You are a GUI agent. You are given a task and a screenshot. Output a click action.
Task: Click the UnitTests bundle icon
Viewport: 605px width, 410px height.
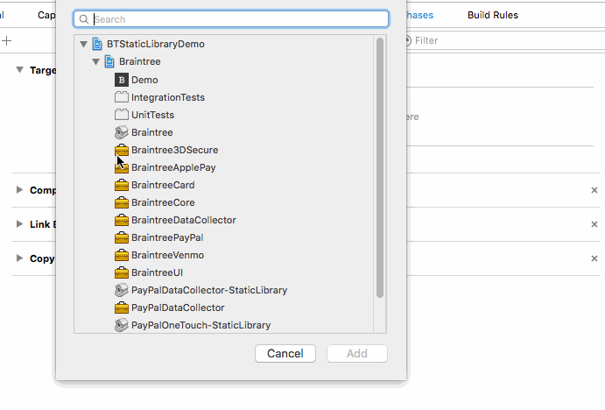[x=122, y=115]
